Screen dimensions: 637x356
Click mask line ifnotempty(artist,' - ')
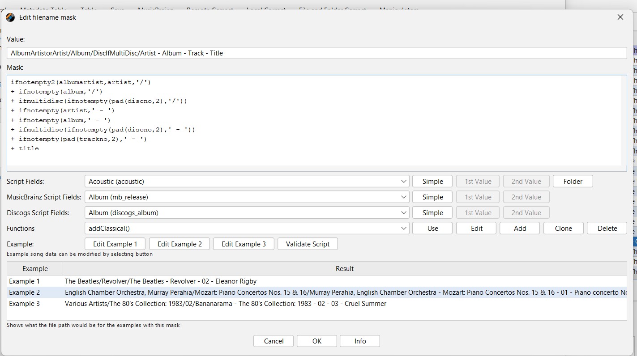[63, 110]
